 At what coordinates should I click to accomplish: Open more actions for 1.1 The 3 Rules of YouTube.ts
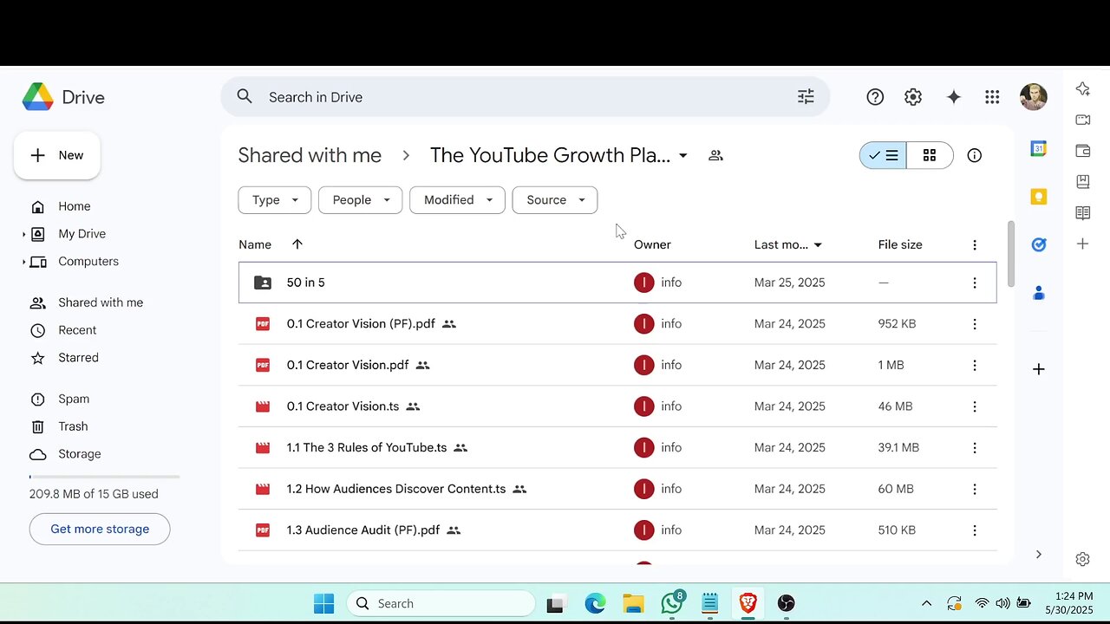pos(975,448)
